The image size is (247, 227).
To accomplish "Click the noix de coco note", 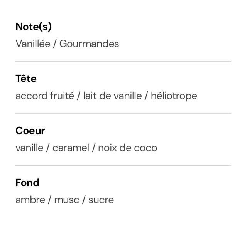I will [x=128, y=148].
